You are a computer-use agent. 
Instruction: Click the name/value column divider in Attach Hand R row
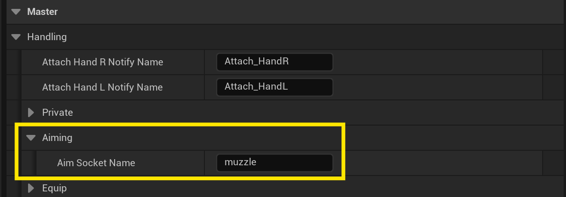point(205,62)
